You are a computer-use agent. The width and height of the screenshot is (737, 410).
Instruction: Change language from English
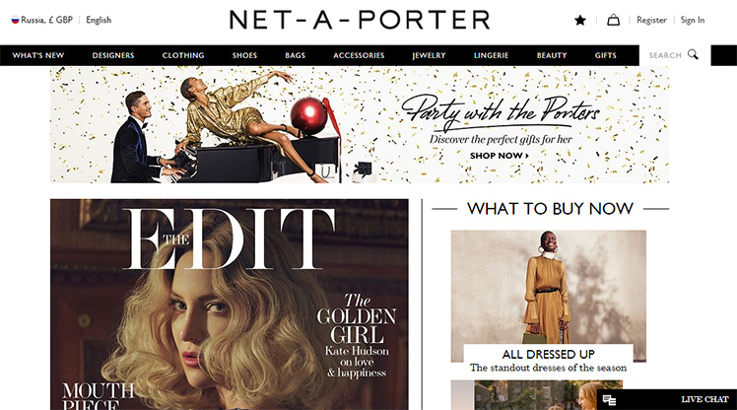[99, 20]
